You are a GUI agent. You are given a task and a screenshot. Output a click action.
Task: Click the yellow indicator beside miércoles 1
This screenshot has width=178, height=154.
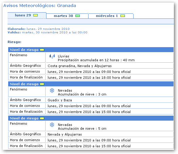(x=122, y=16)
